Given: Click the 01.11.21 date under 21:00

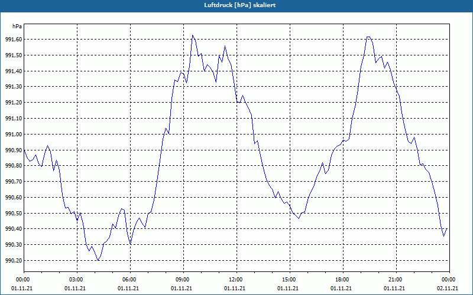Looking at the screenshot, I should (x=394, y=289).
